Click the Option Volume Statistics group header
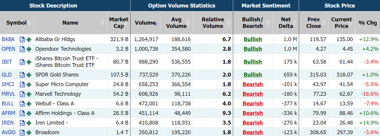 182,6
